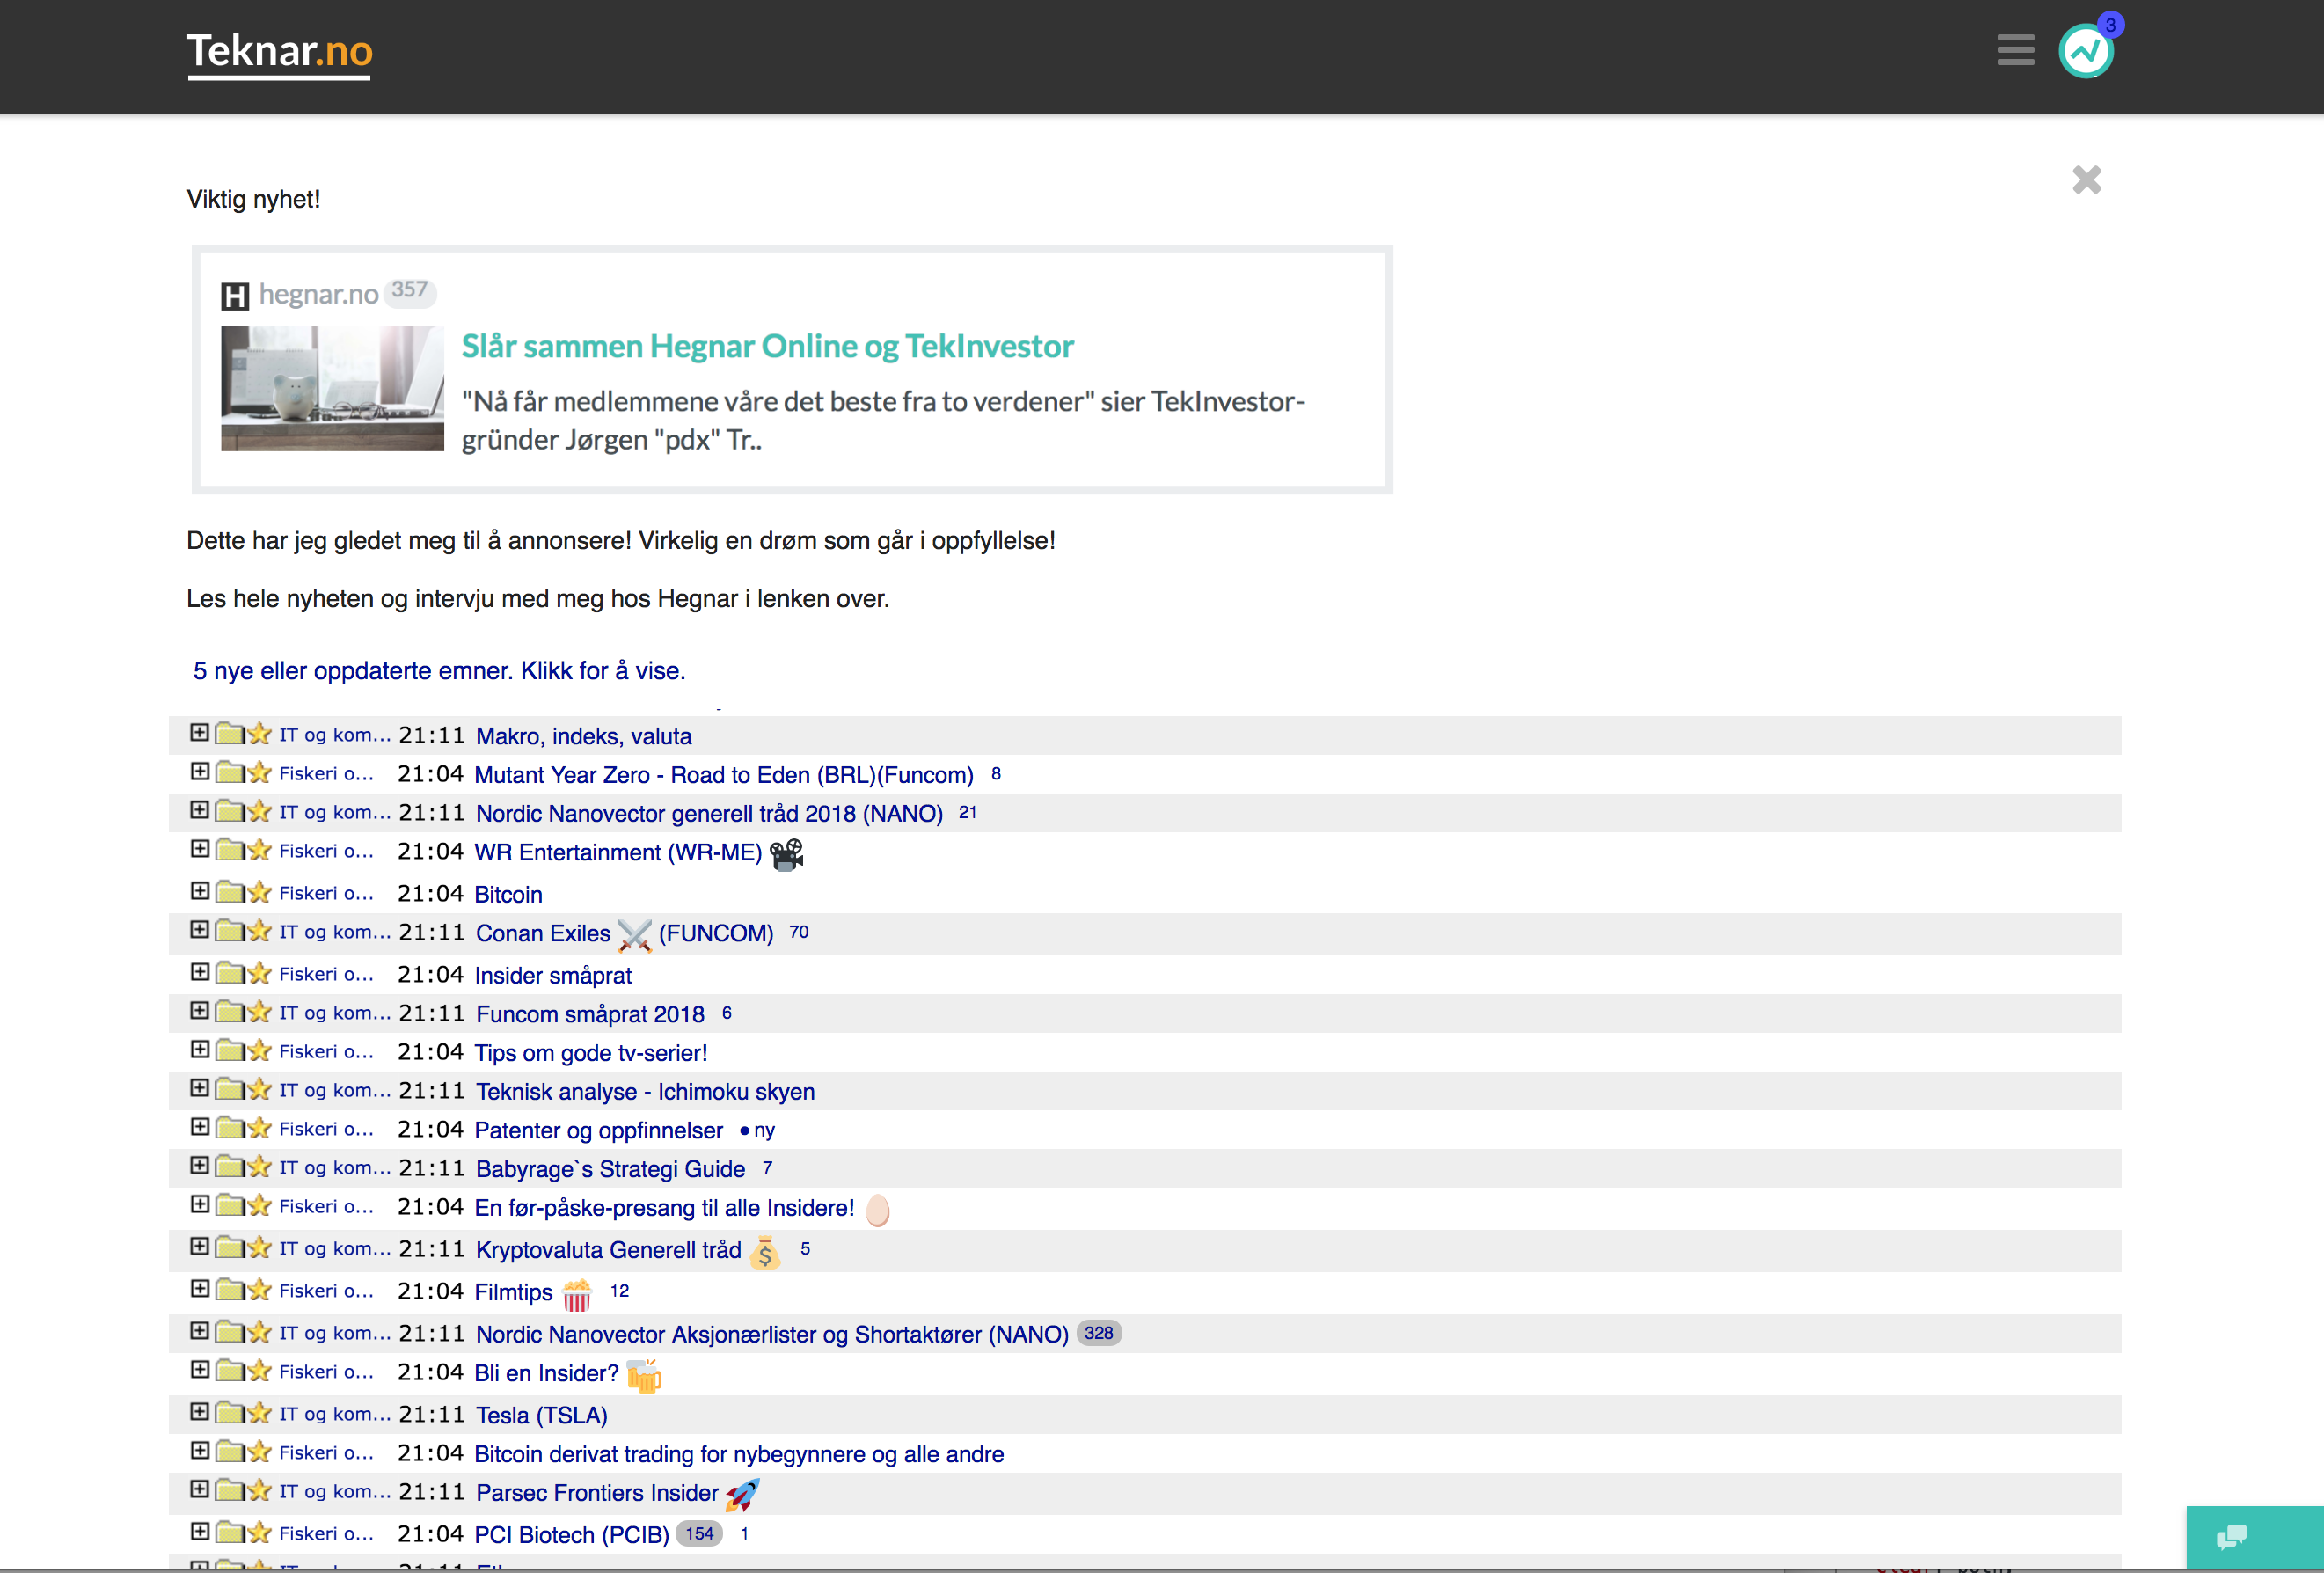The image size is (2324, 1573).
Task: Click the H logo icon beside hegnar.no
Action: pyautogui.click(x=235, y=296)
